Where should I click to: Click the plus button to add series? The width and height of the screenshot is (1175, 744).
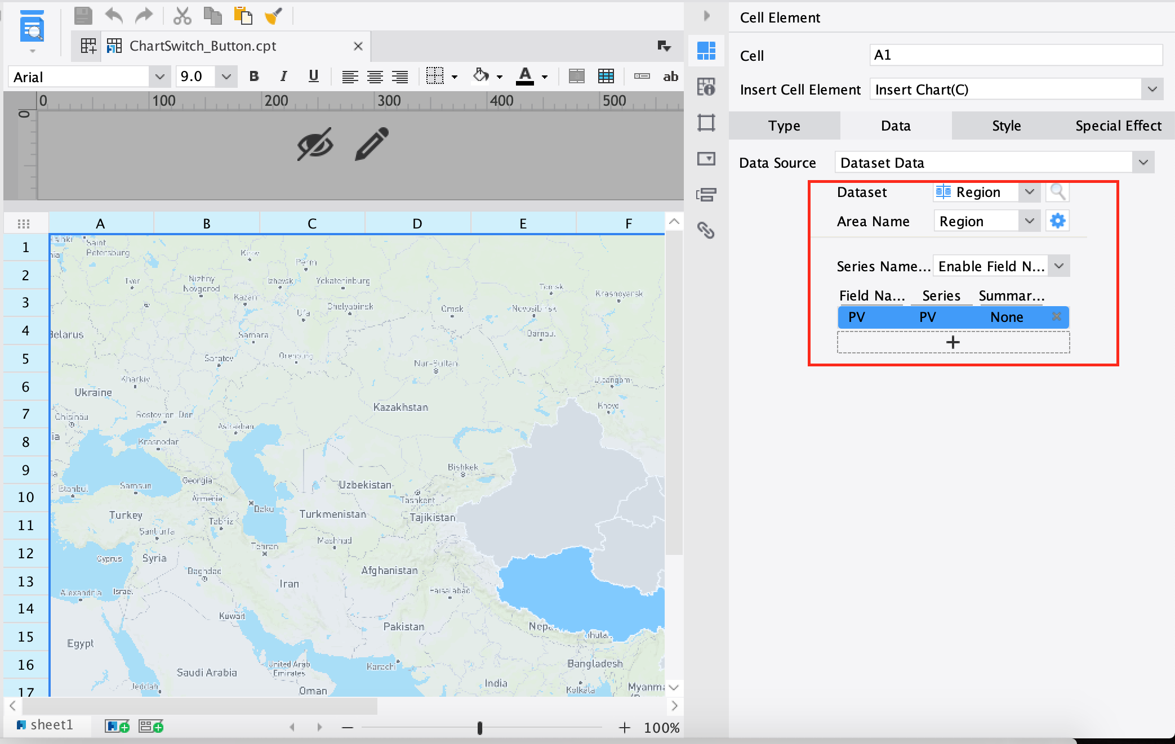click(x=953, y=342)
